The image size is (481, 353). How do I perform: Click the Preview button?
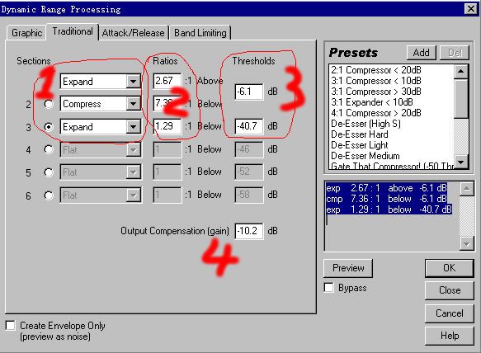coord(348,268)
